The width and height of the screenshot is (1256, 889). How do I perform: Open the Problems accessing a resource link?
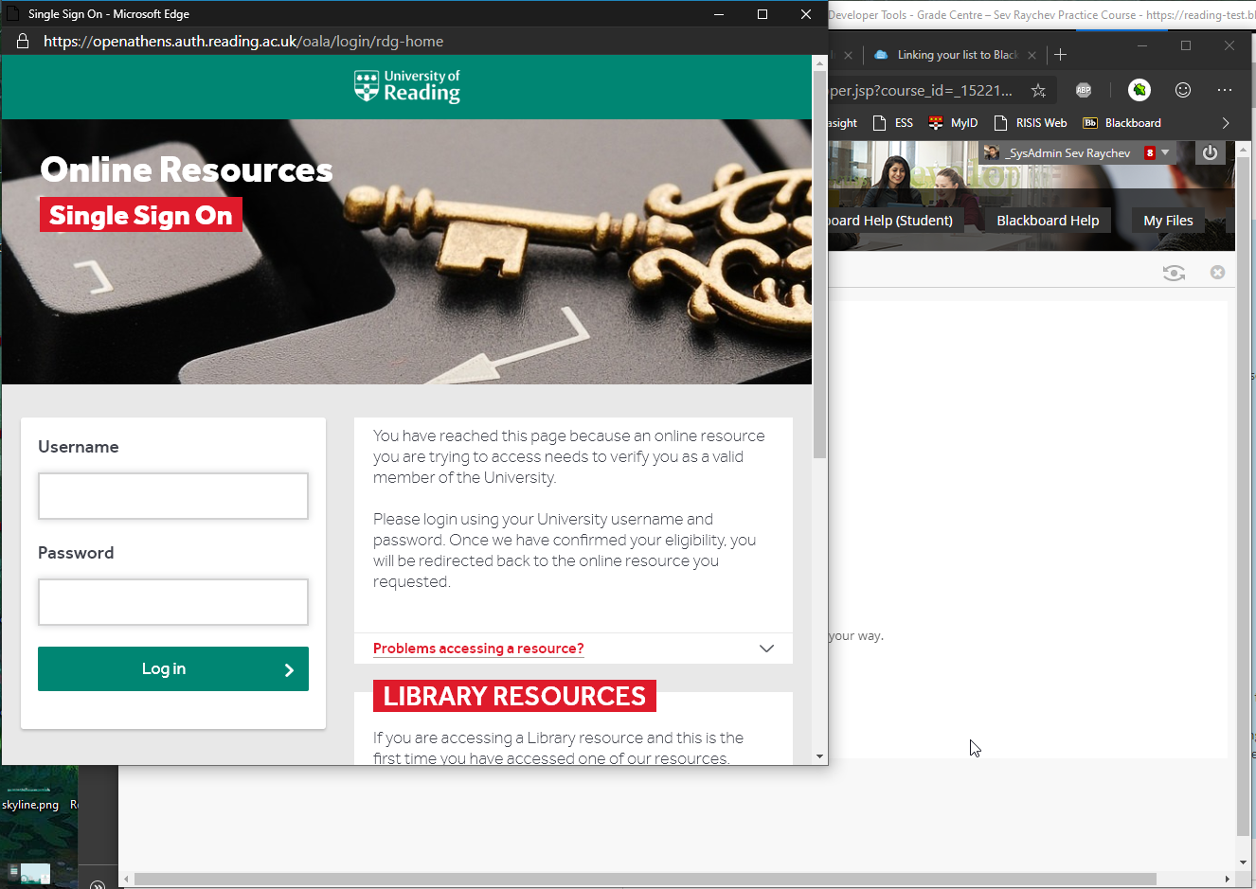[x=478, y=649]
